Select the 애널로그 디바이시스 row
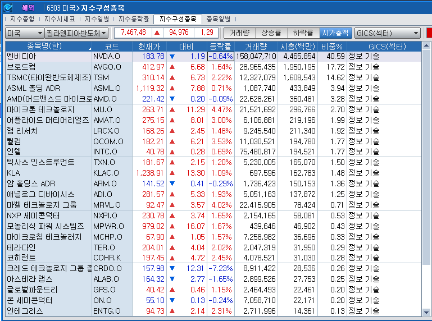The height and width of the screenshot is (321, 432). click(x=213, y=194)
